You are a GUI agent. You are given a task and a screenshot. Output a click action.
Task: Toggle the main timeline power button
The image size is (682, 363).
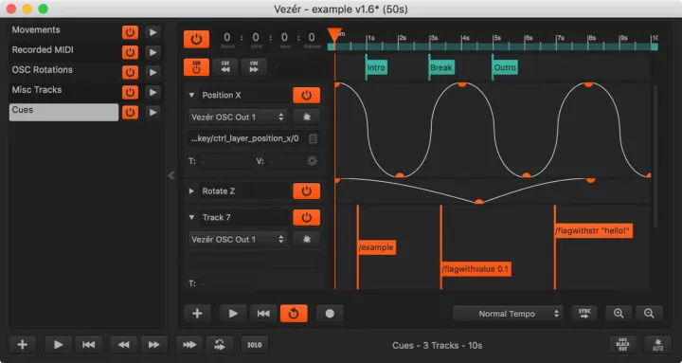(196, 39)
